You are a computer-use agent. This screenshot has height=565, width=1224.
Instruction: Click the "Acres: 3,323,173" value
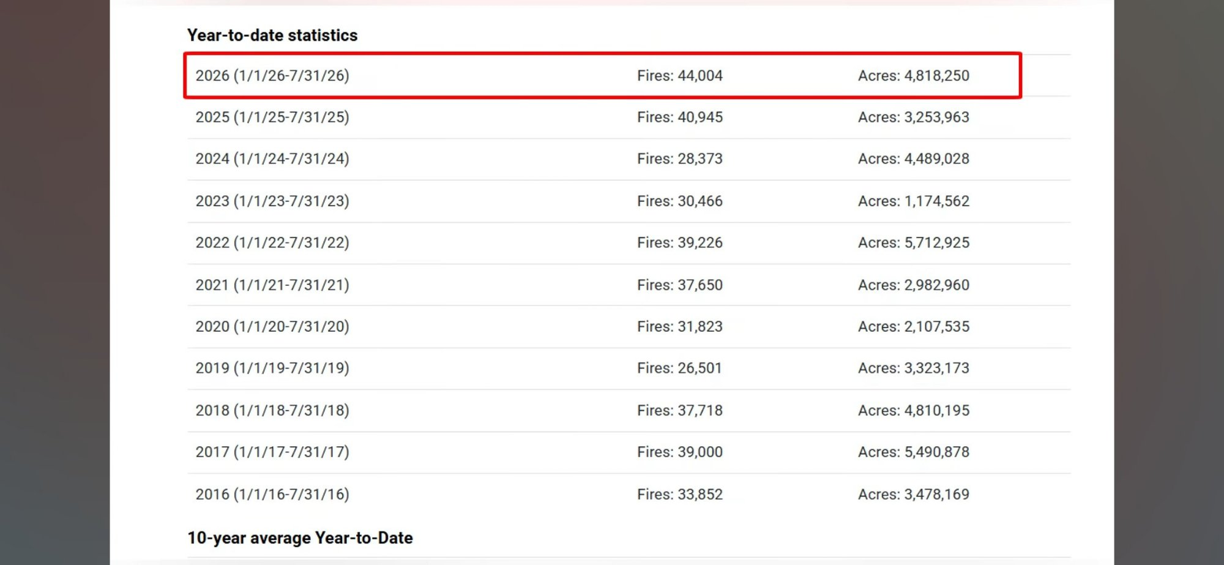tap(914, 368)
